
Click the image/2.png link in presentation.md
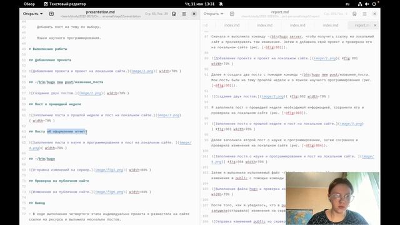tap(90, 93)
